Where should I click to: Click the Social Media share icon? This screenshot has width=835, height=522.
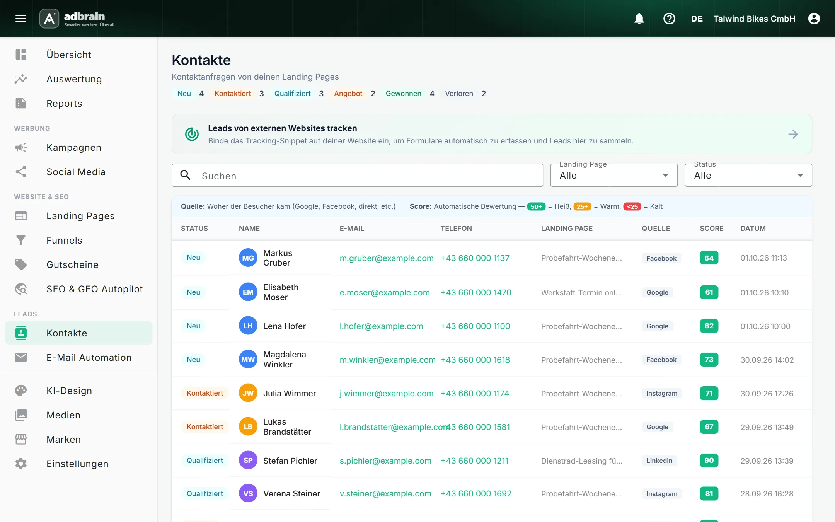click(x=21, y=172)
